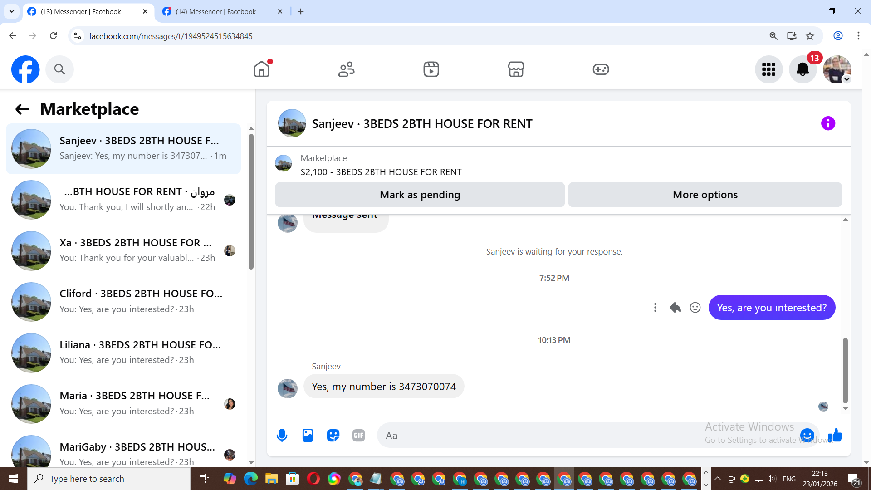Open more options for sent message
871x490 pixels.
click(x=655, y=308)
